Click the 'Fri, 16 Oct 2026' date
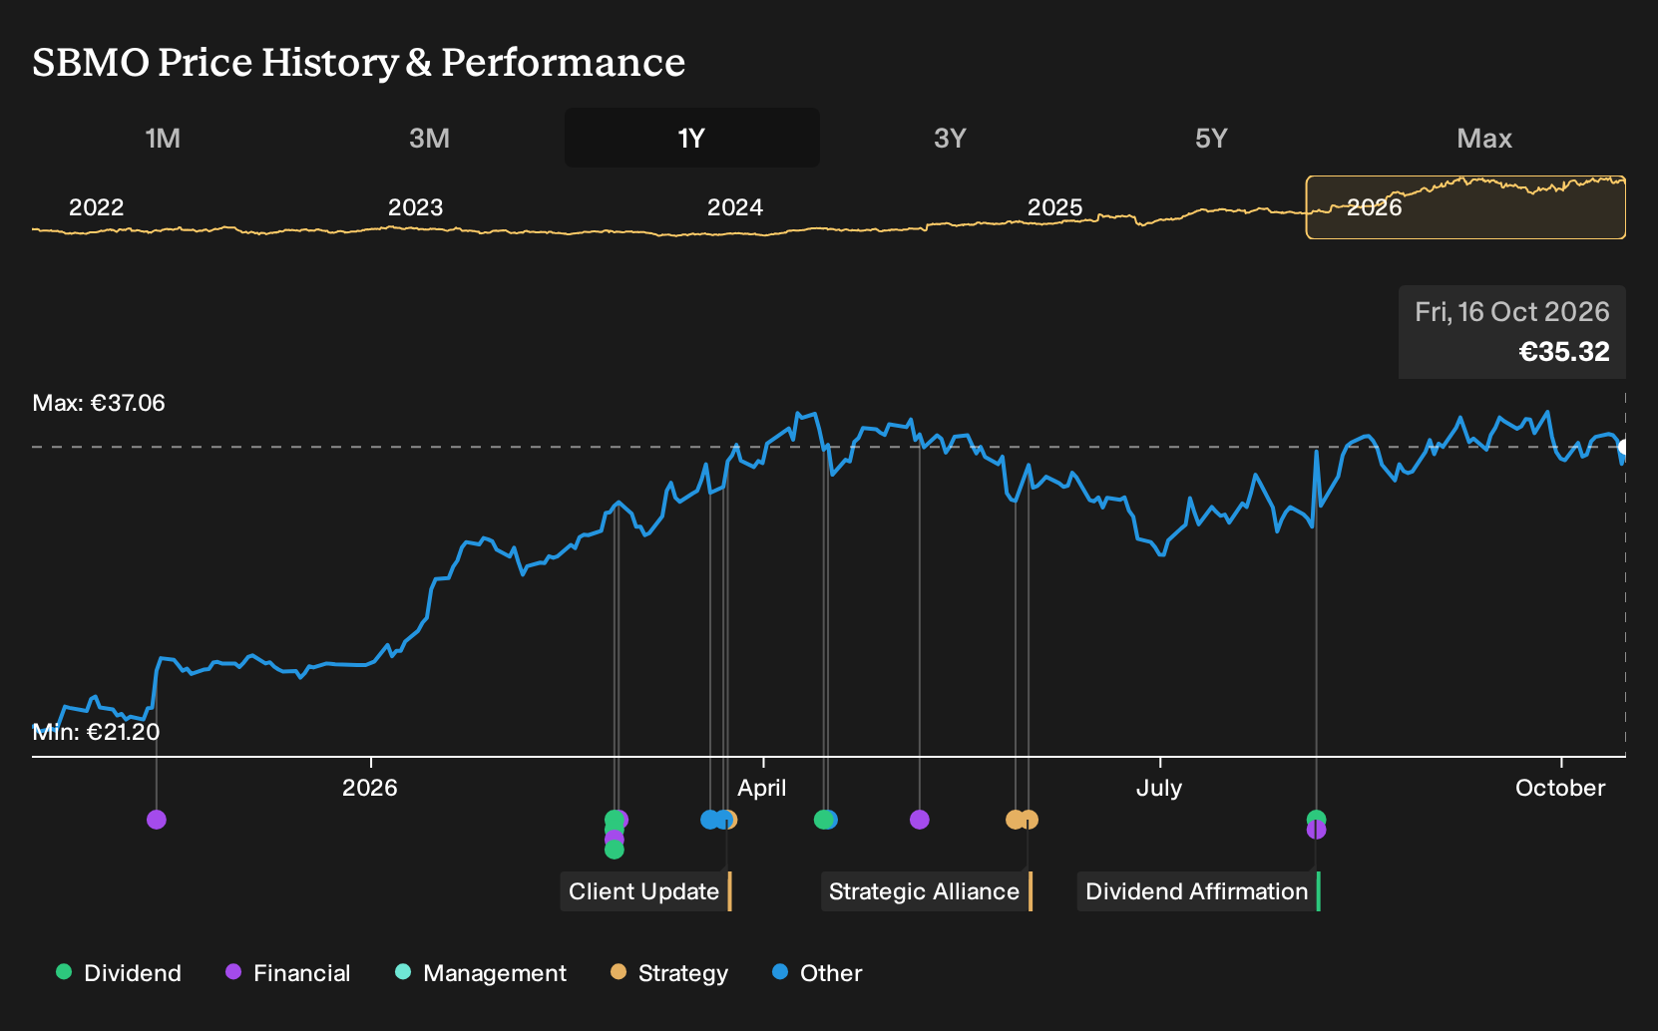Viewport: 1658px width, 1031px height. point(1512,312)
